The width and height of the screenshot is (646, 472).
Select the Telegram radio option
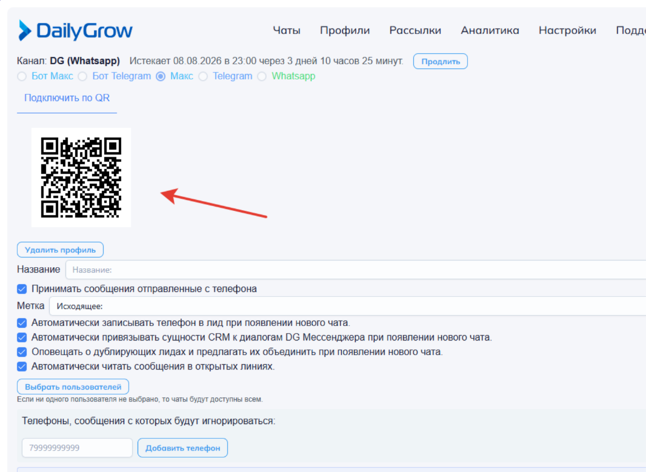tap(203, 76)
